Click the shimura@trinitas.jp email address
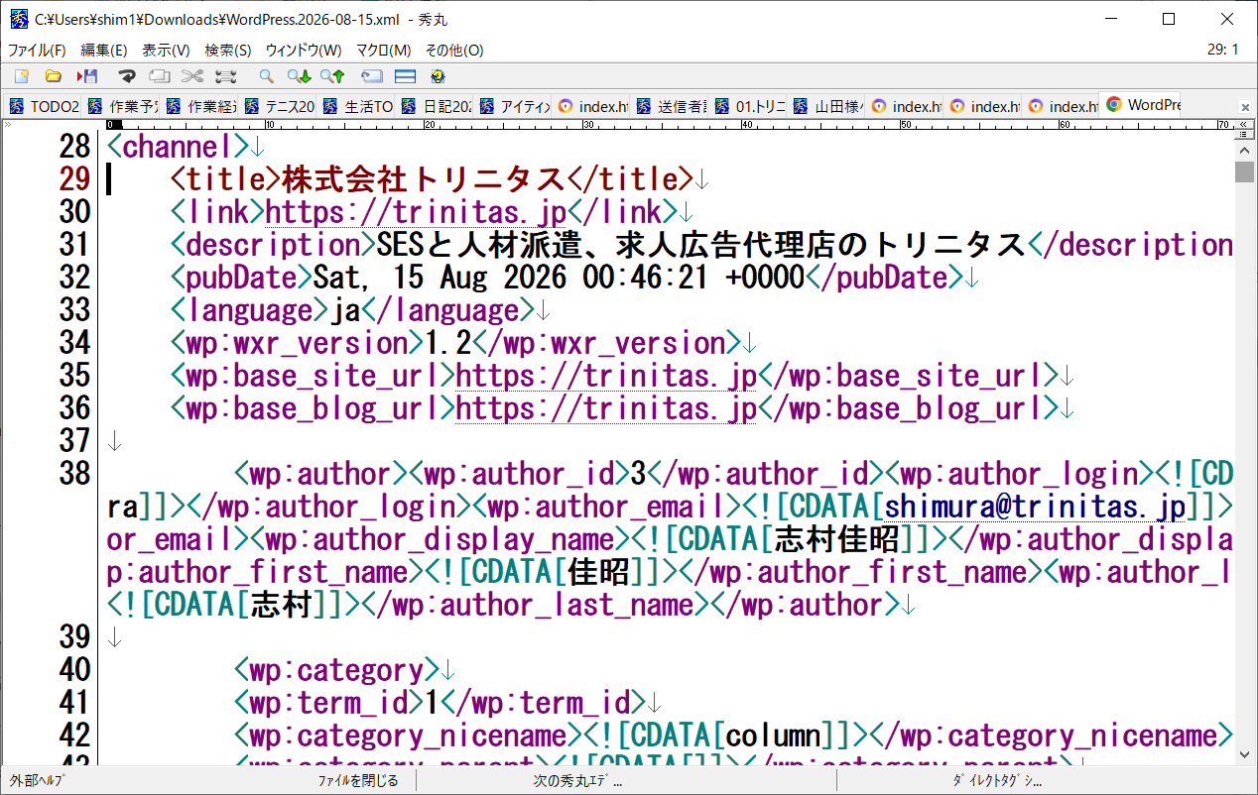Viewport: 1258px width, 795px height. 1036,506
